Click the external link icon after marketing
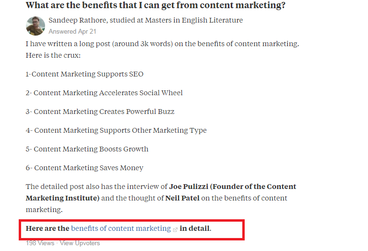Screen dimensions: 368x251 point(175,229)
